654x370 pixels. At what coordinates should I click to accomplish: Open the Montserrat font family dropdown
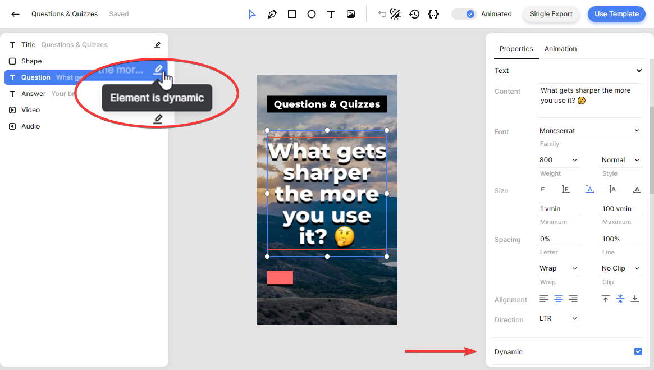coord(589,131)
